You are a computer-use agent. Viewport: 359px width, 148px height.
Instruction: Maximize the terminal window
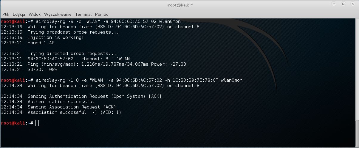click(343, 4)
